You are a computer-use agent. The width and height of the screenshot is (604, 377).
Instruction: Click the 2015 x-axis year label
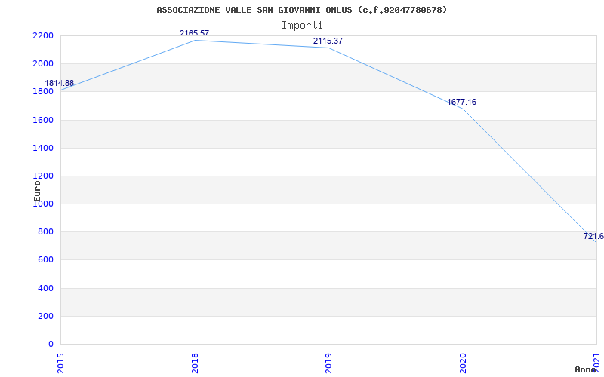pyautogui.click(x=60, y=363)
